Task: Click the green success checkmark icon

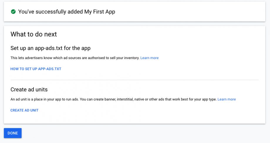Action: click(13, 12)
